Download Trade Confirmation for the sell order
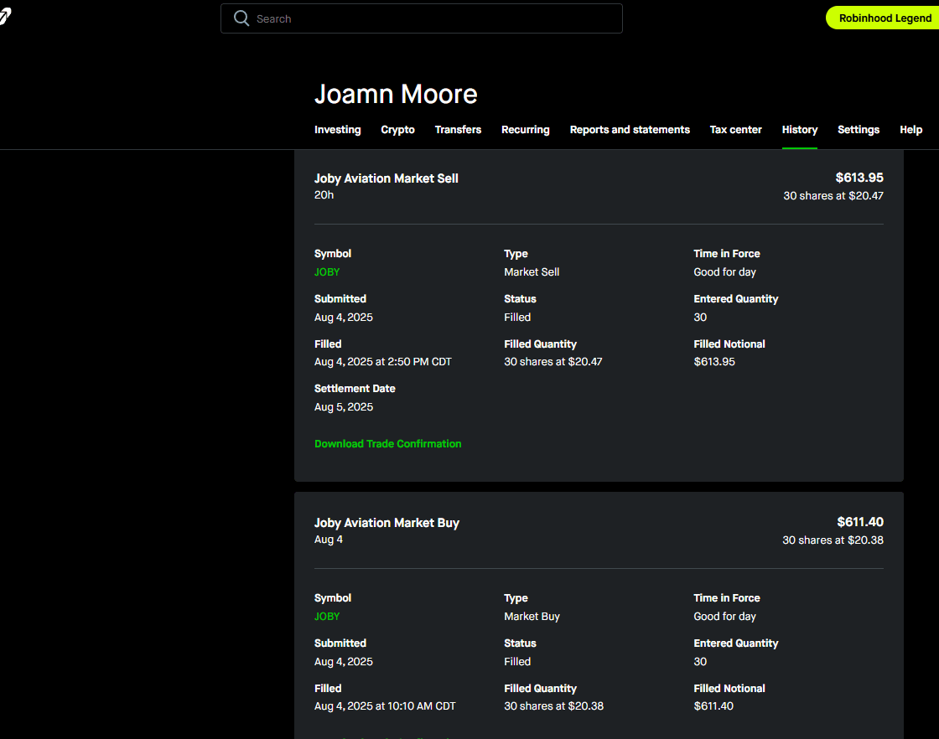939x739 pixels. point(388,444)
